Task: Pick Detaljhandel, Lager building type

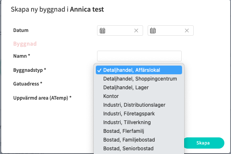Action: pyautogui.click(x=139, y=87)
